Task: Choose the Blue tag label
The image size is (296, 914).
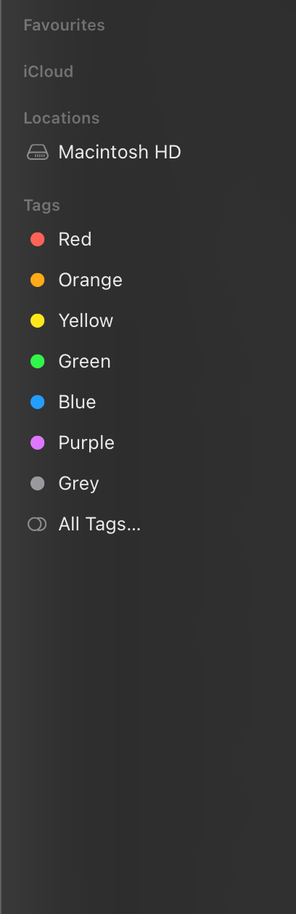Action: pos(77,403)
